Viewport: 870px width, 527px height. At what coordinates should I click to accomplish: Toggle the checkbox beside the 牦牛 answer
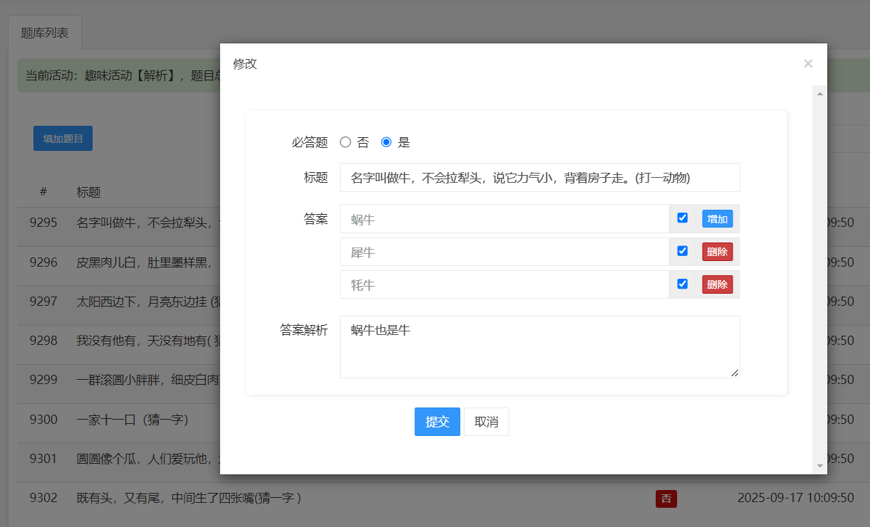(683, 284)
